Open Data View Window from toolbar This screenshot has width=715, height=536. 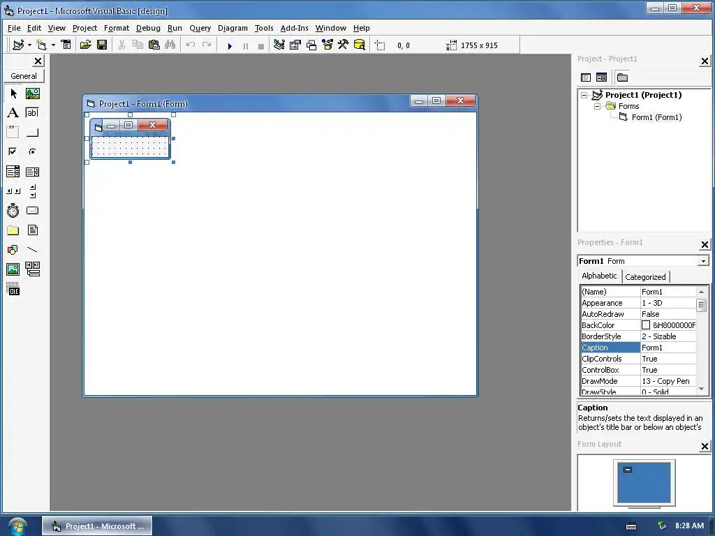tap(360, 45)
